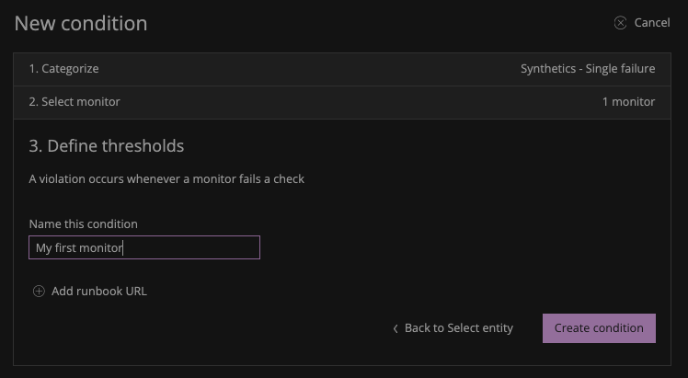Click the word "My" in the name field
688x378 pixels.
(43, 248)
